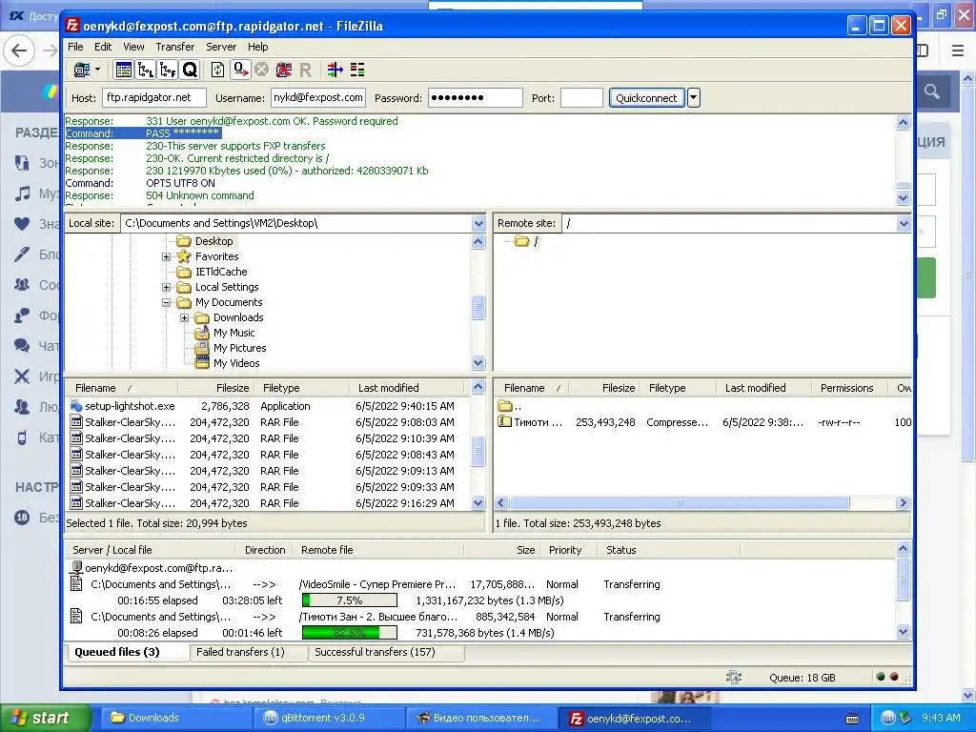Collapse the My Documents folder node
This screenshot has width=976, height=732.
pyautogui.click(x=166, y=302)
